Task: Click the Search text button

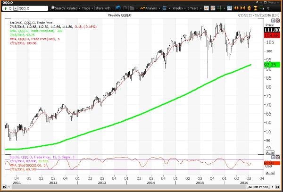Action: (x=60, y=8)
